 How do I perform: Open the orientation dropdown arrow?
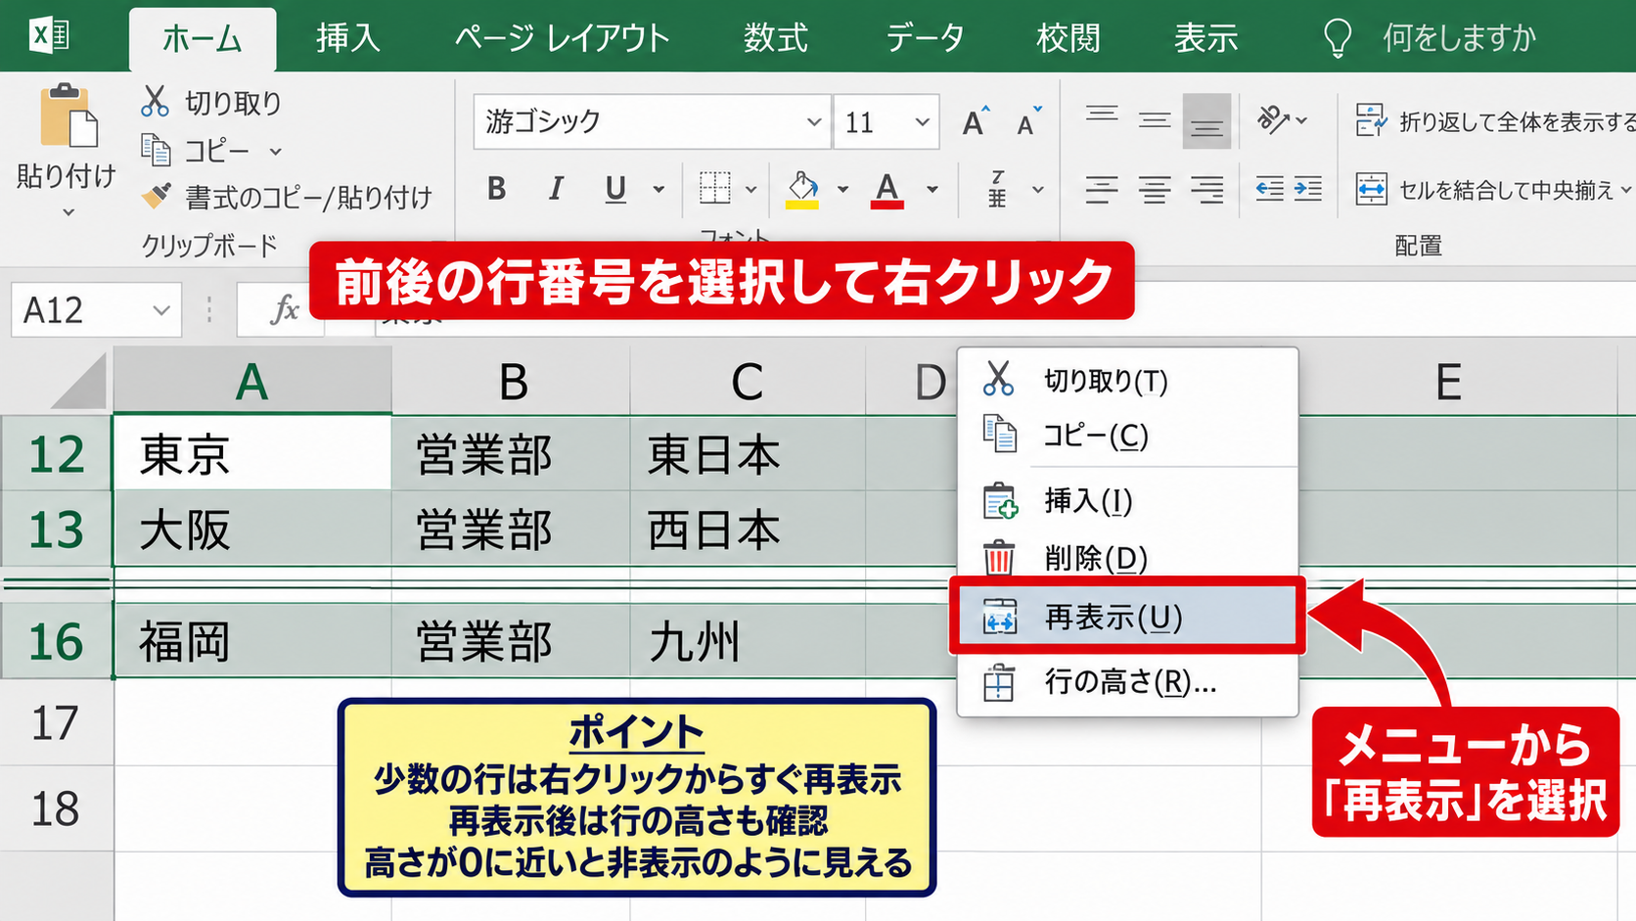tap(1301, 120)
